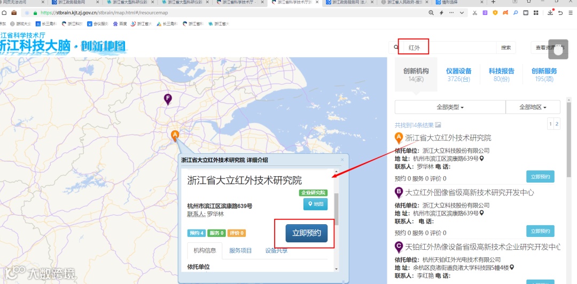This screenshot has height=284, width=577.
Task: Click the 预约 4 badge in the popup
Action: tap(197, 233)
